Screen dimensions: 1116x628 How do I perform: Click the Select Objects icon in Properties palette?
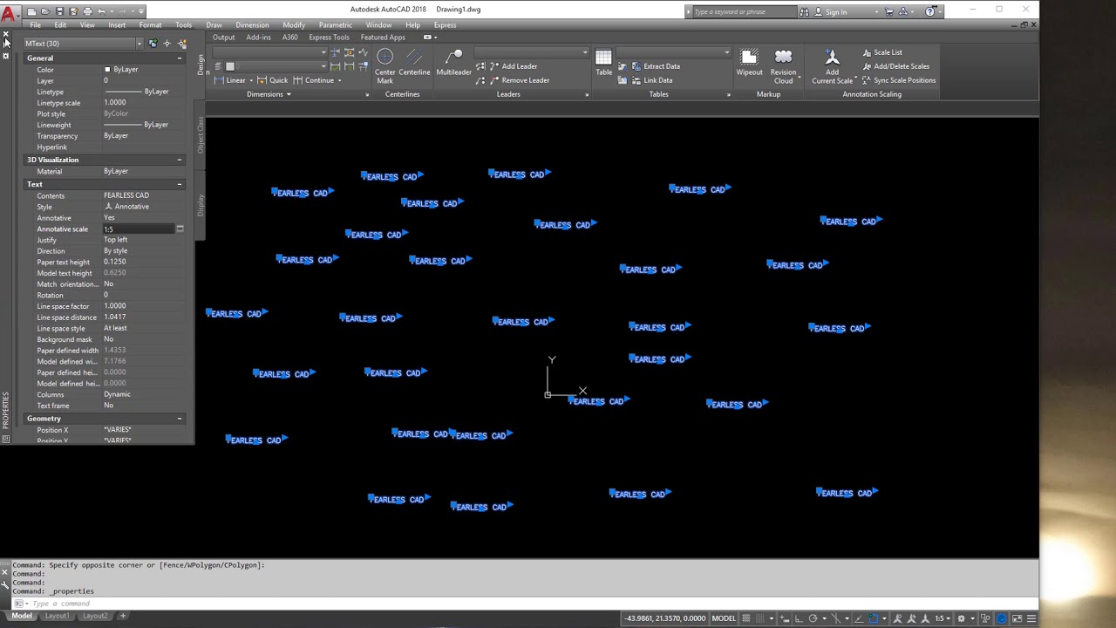[167, 44]
